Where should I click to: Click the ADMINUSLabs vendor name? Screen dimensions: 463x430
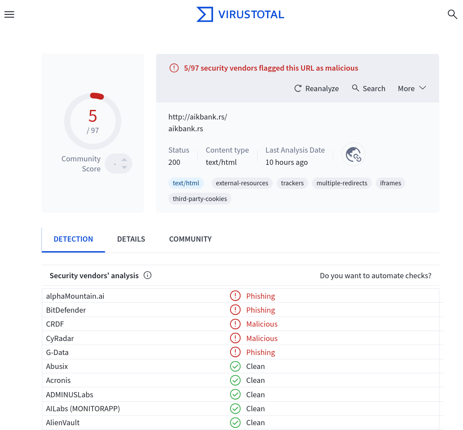tap(70, 395)
